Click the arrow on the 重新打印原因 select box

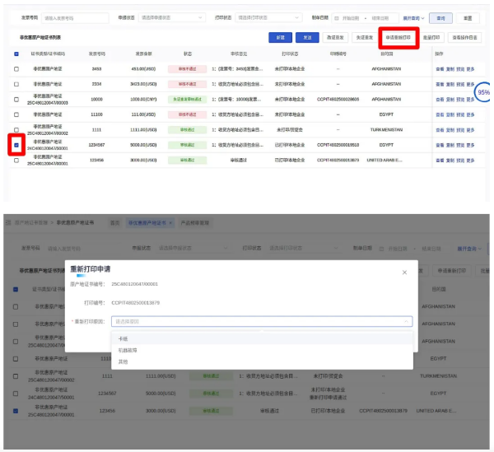pyautogui.click(x=407, y=322)
